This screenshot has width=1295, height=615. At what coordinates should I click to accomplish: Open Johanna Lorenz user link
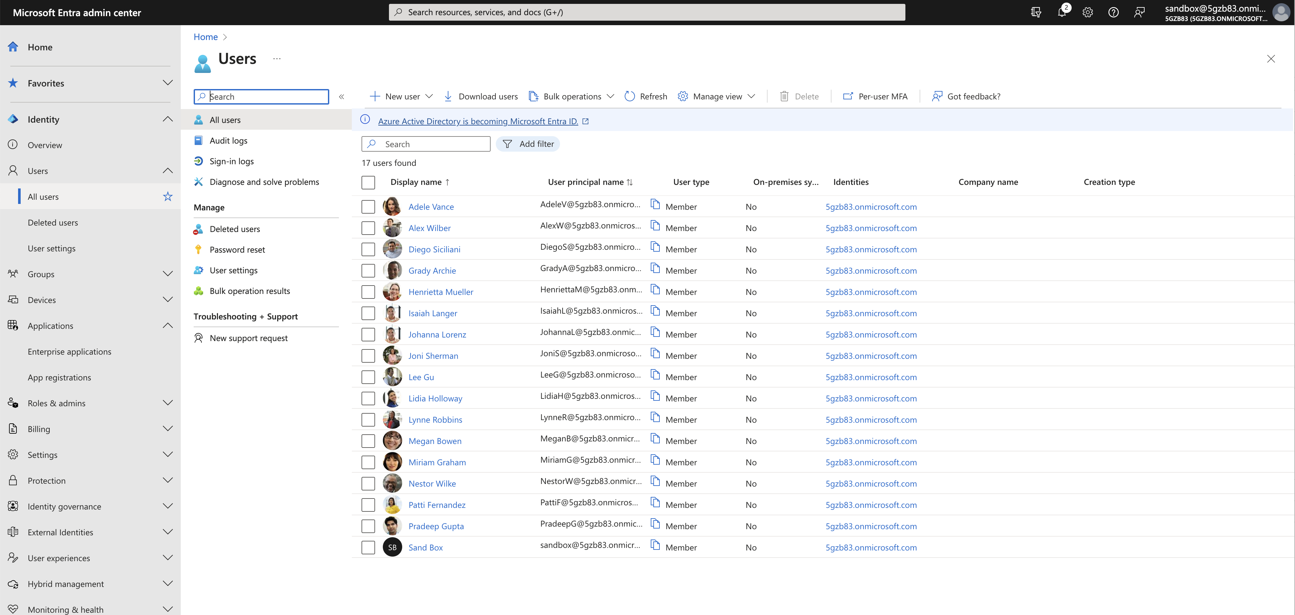click(x=437, y=335)
